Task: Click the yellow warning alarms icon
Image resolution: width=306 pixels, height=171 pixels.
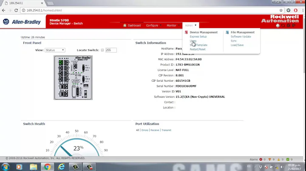Action: (279, 159)
